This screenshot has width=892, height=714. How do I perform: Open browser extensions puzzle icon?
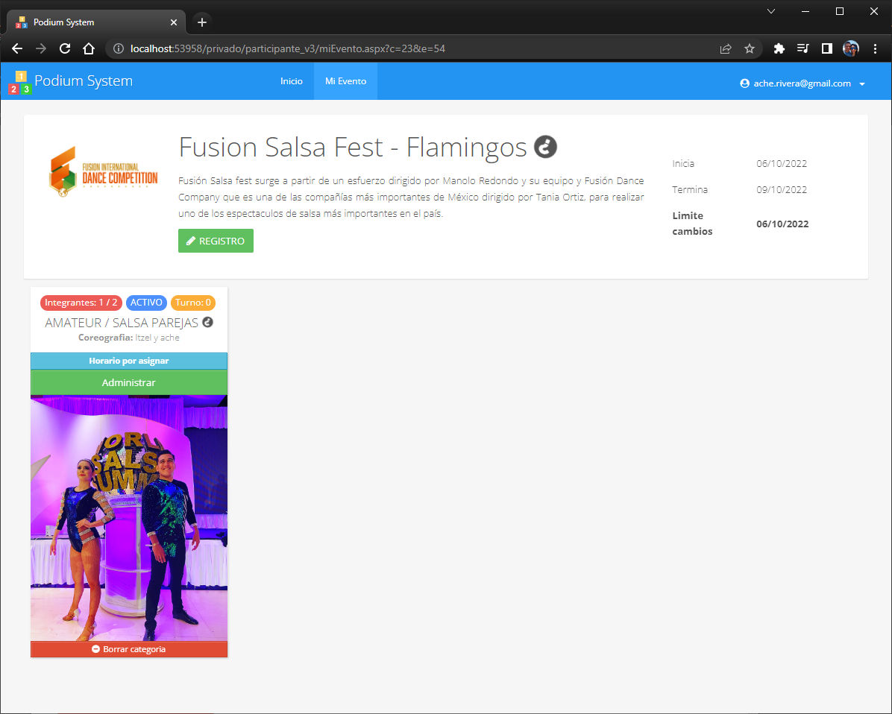tap(779, 49)
